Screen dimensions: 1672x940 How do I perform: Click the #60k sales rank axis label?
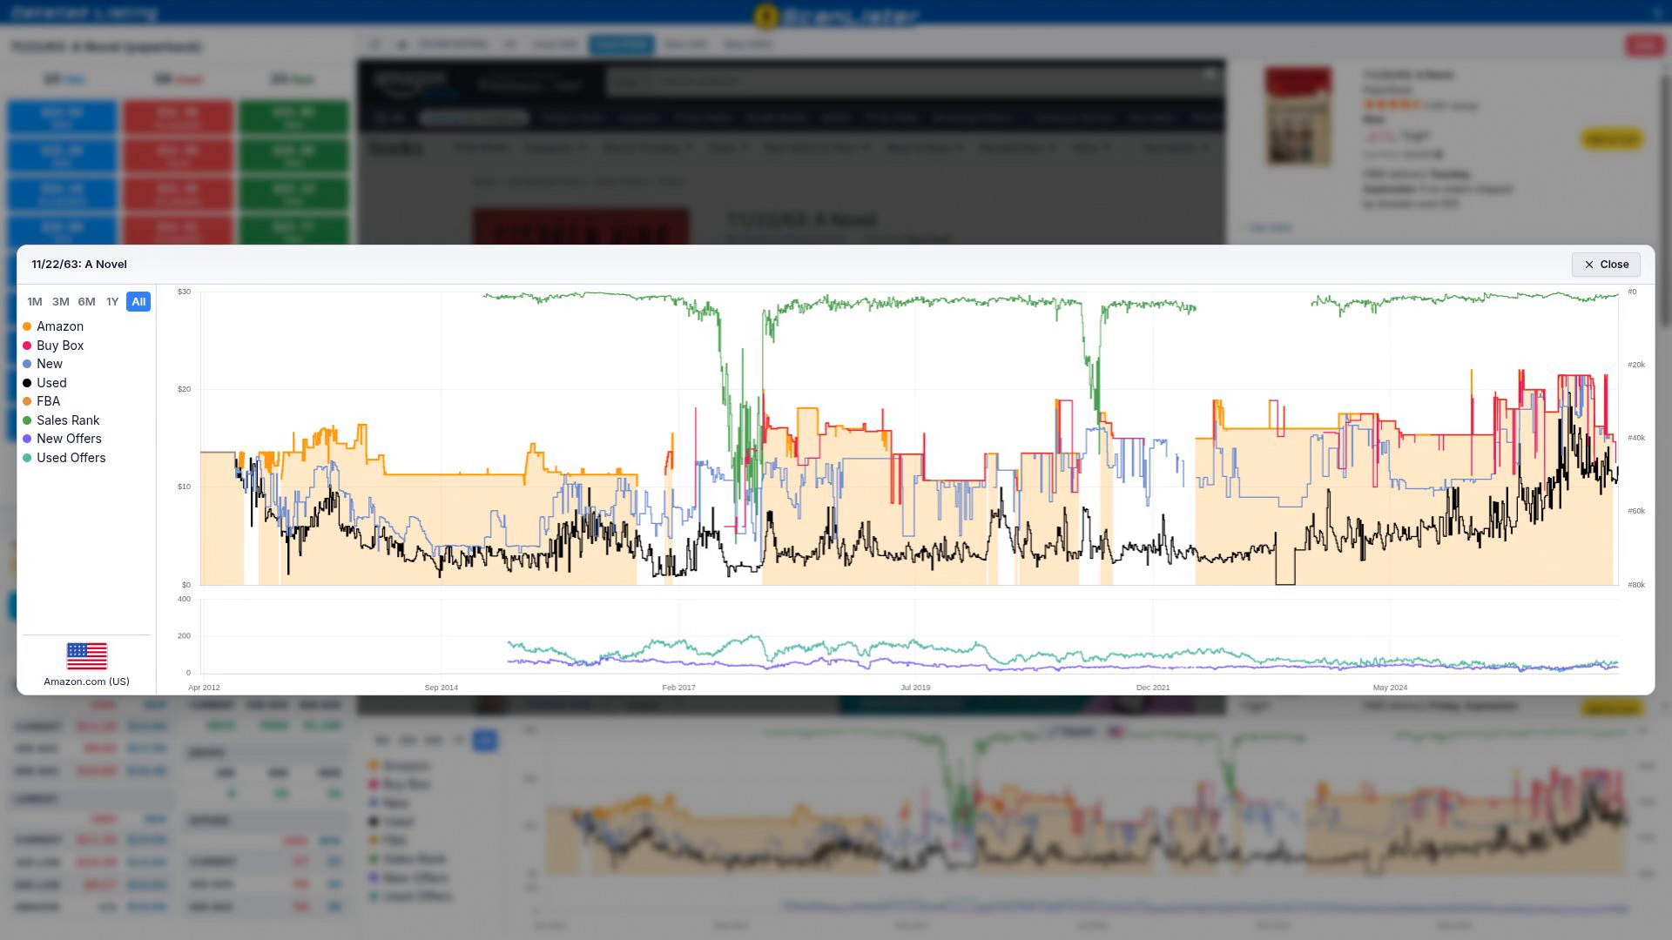click(x=1636, y=511)
